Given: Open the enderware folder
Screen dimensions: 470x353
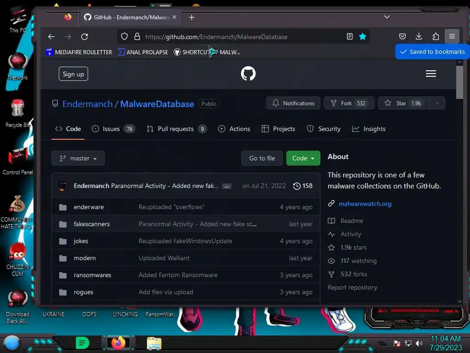Looking at the screenshot, I should (89, 207).
